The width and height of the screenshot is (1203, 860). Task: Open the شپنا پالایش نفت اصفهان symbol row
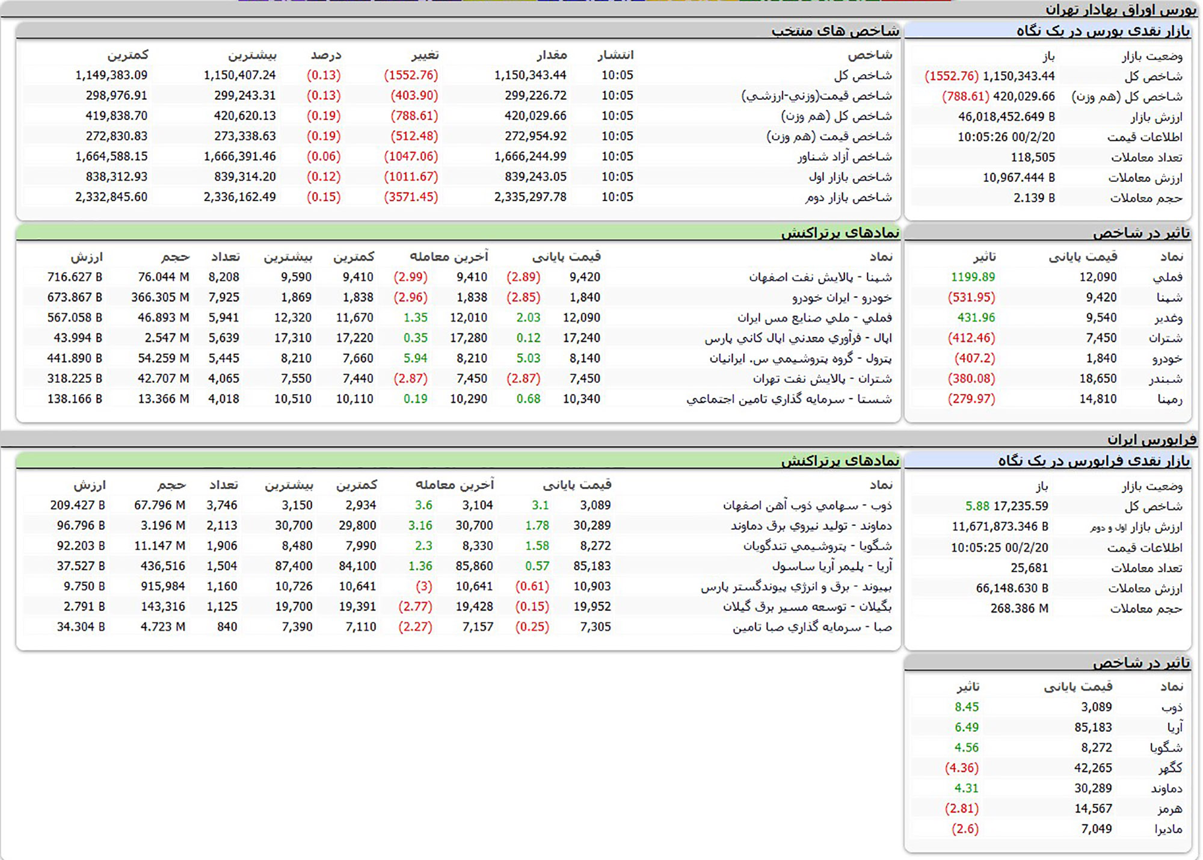pos(820,277)
